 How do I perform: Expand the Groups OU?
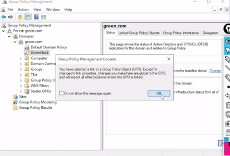21,69
